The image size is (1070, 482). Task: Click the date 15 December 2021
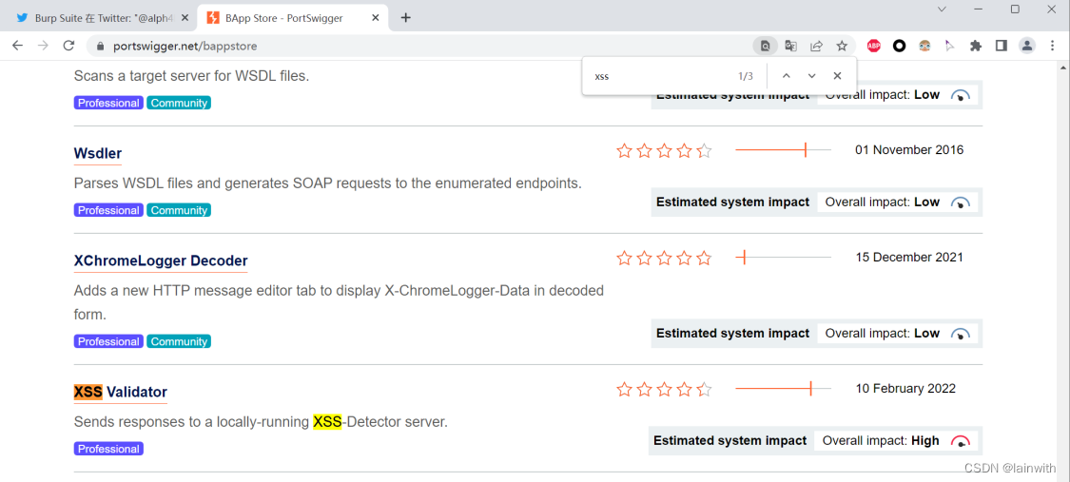(x=909, y=257)
